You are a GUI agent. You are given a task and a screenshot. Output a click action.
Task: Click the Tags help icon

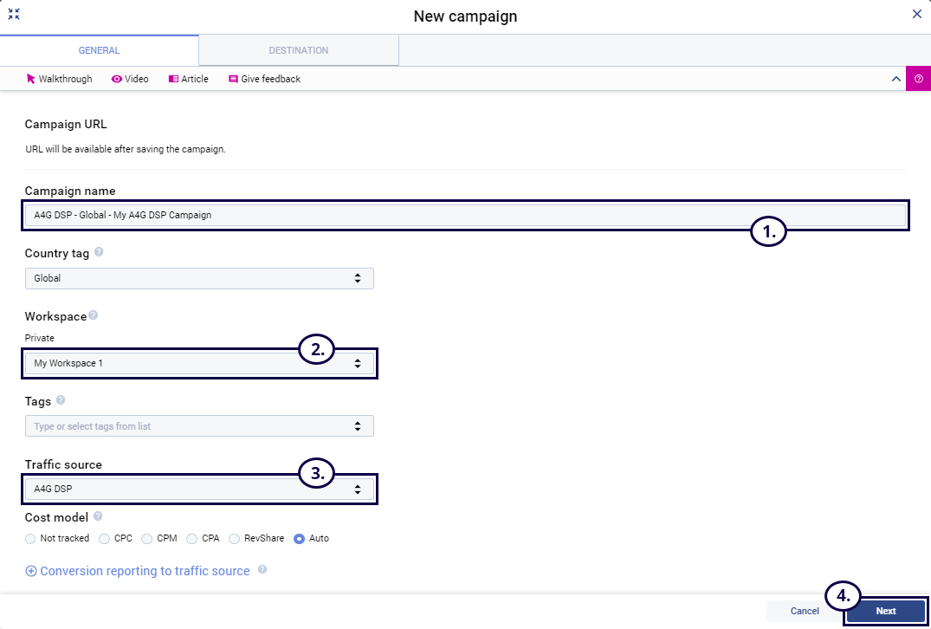61,401
